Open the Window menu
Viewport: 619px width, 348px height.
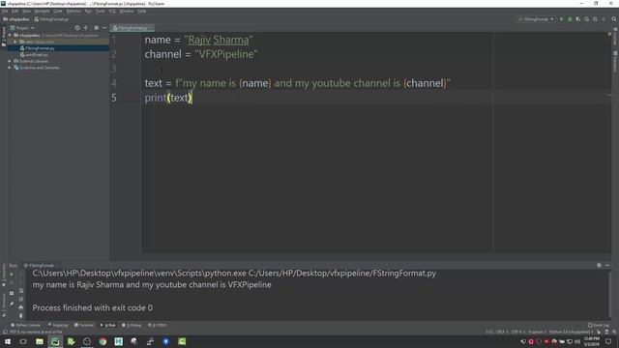tap(127, 11)
